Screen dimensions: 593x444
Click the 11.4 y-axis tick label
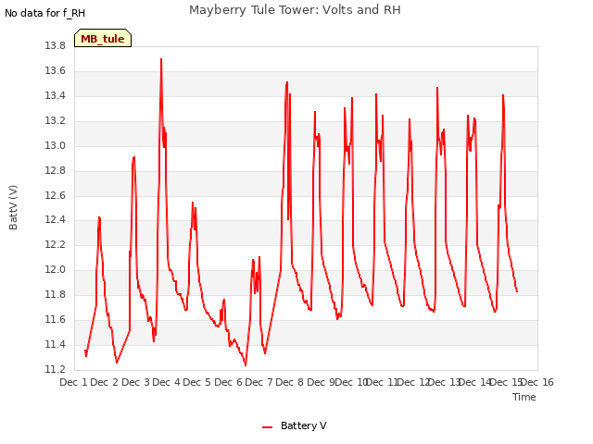pyautogui.click(x=55, y=345)
